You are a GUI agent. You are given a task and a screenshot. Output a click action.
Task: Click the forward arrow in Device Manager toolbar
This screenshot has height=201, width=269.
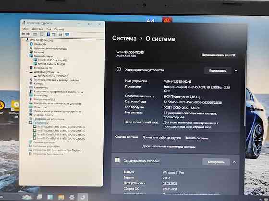(28, 34)
